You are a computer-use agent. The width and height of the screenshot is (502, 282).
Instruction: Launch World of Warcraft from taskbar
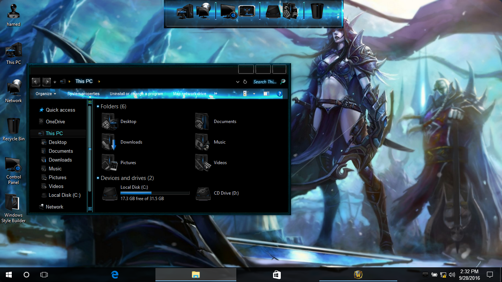tap(358, 274)
